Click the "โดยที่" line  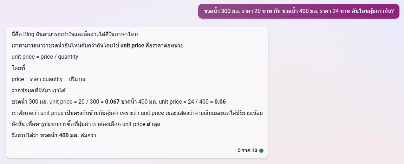pyautogui.click(x=18, y=68)
